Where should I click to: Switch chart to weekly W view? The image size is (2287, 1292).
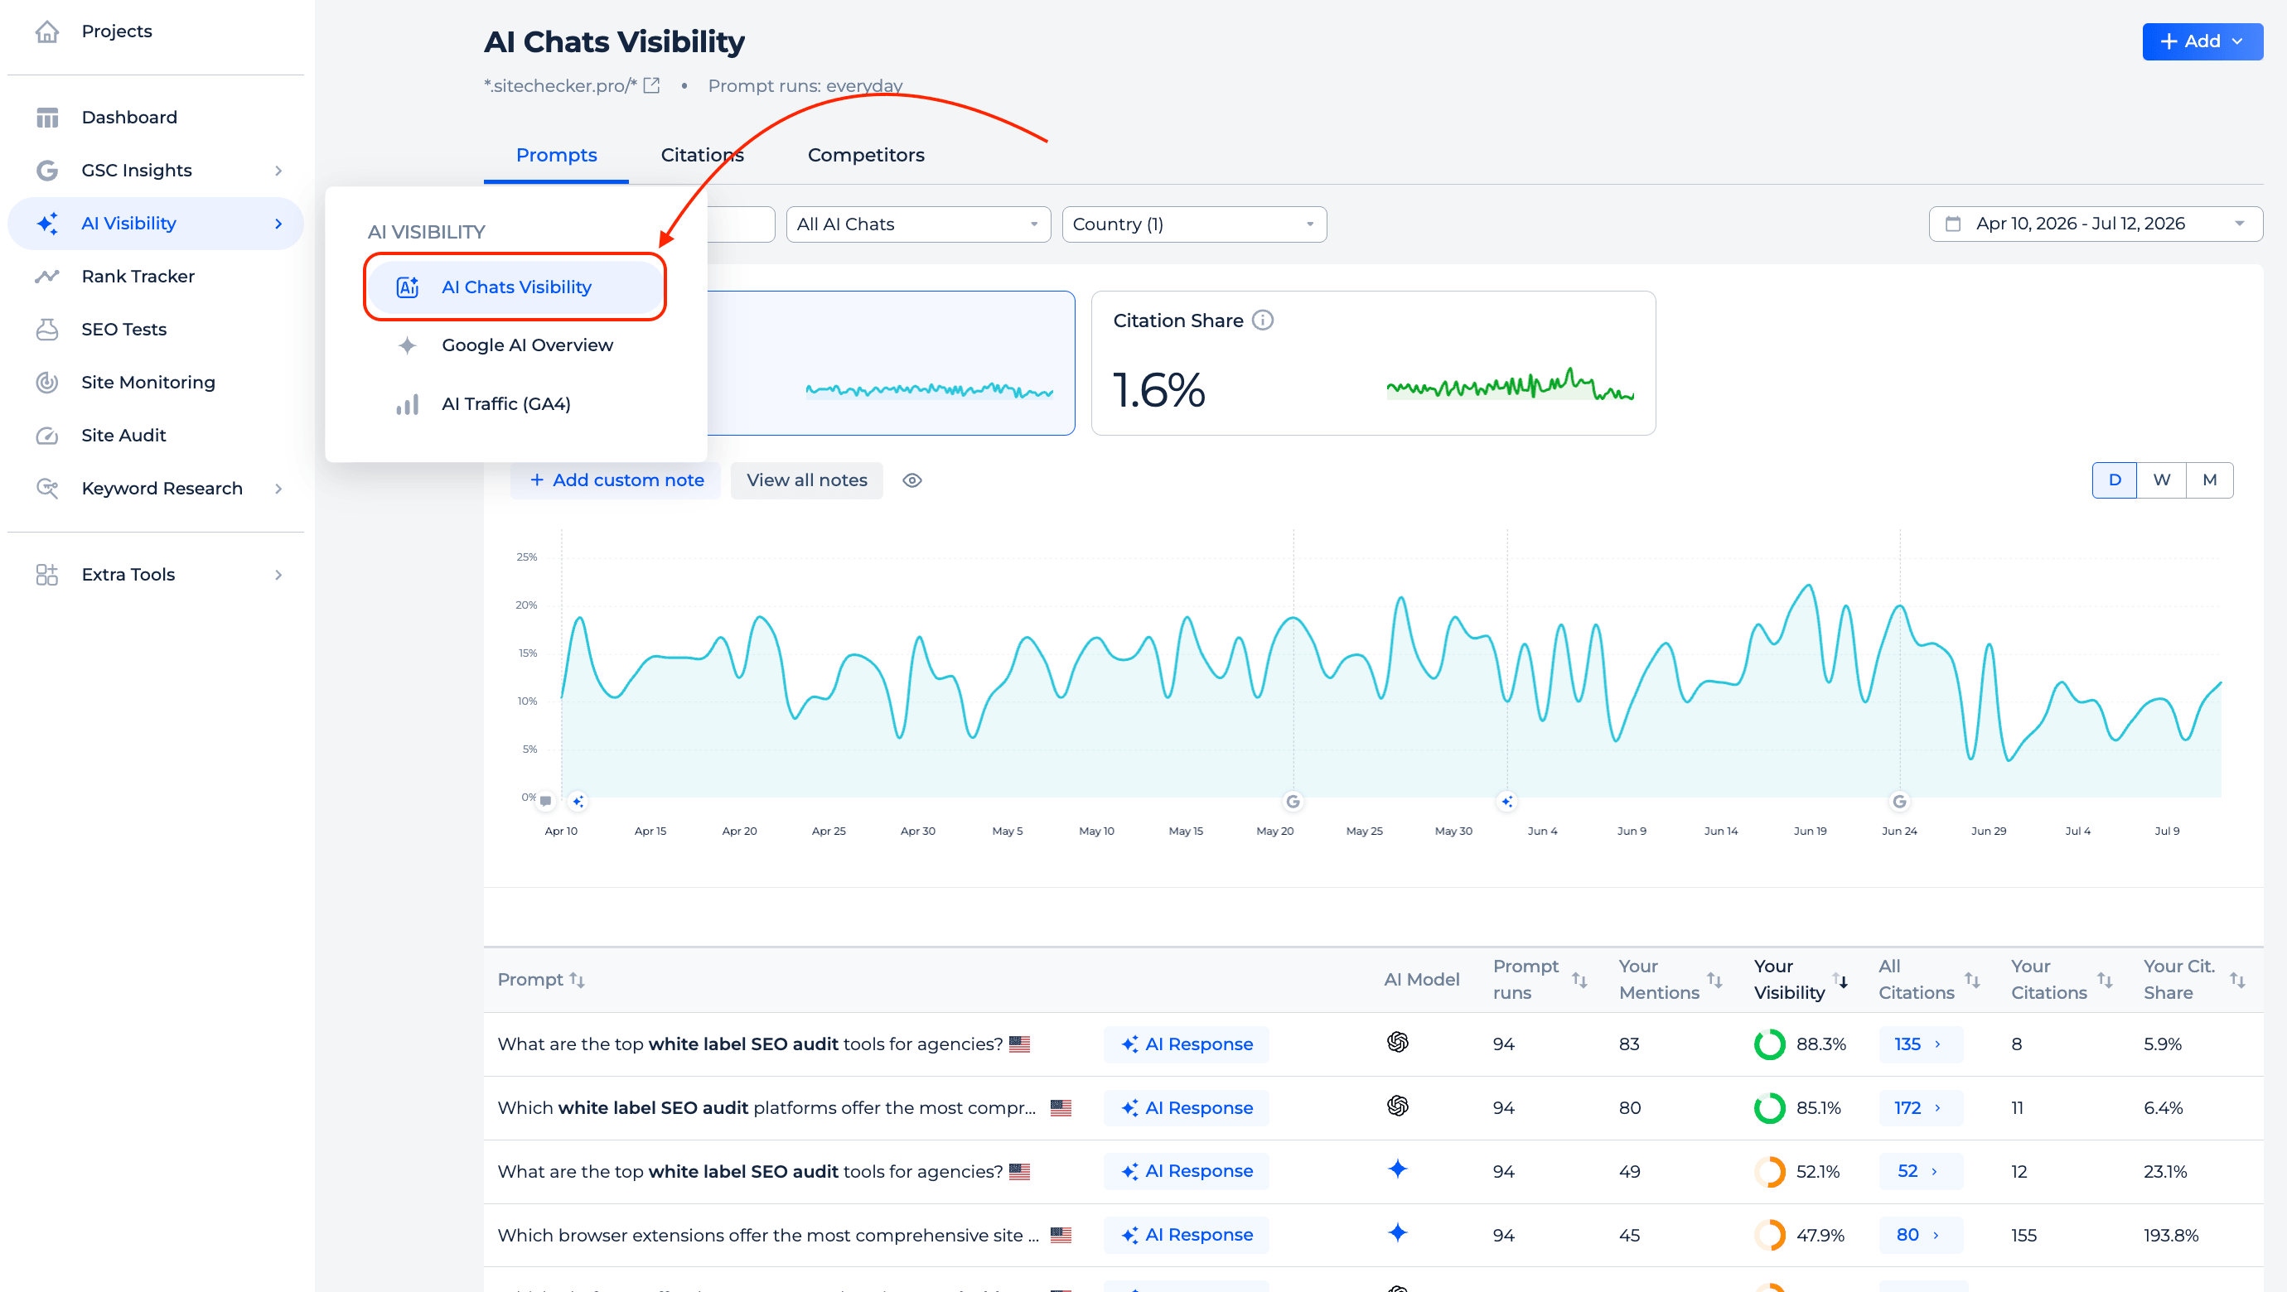pos(2162,480)
